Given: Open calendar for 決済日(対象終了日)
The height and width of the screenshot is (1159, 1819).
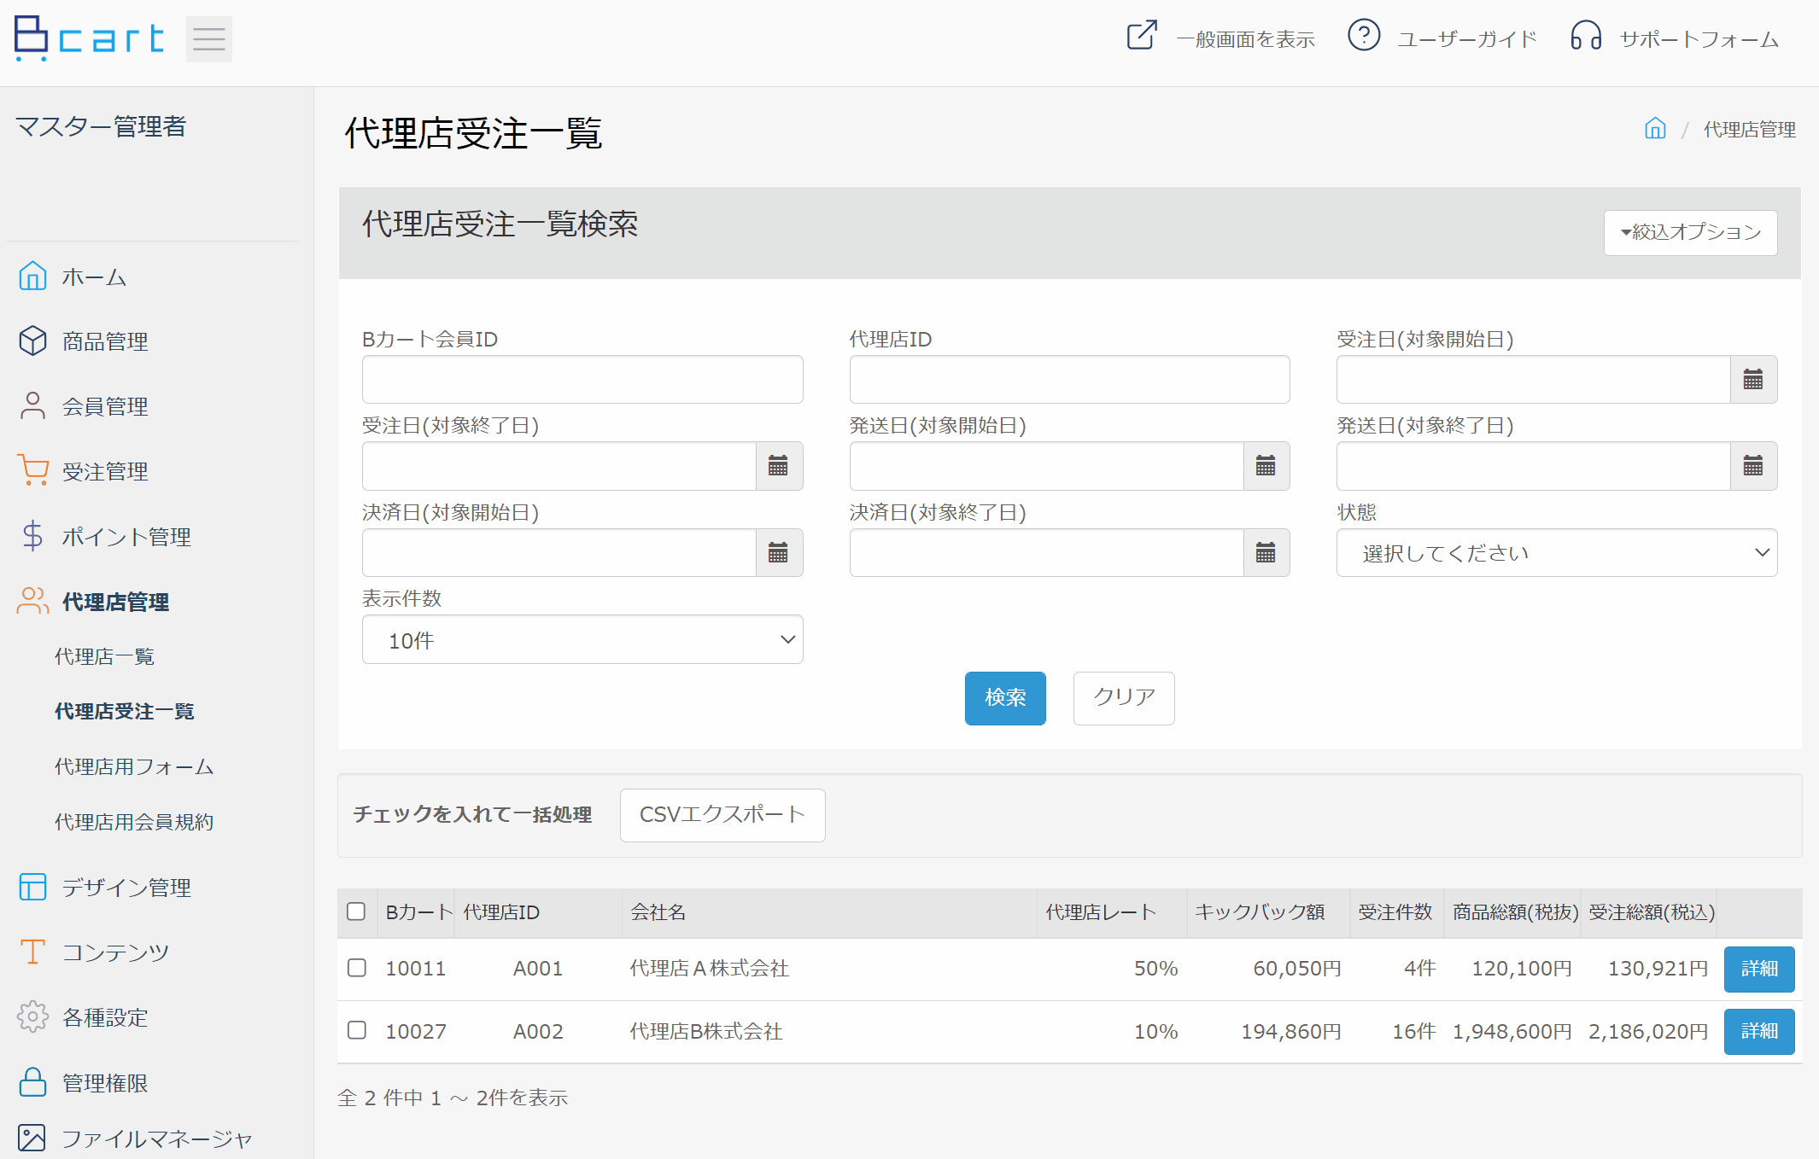Looking at the screenshot, I should pos(1266,553).
